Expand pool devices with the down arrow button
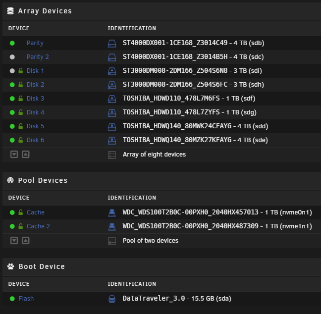 (14, 240)
